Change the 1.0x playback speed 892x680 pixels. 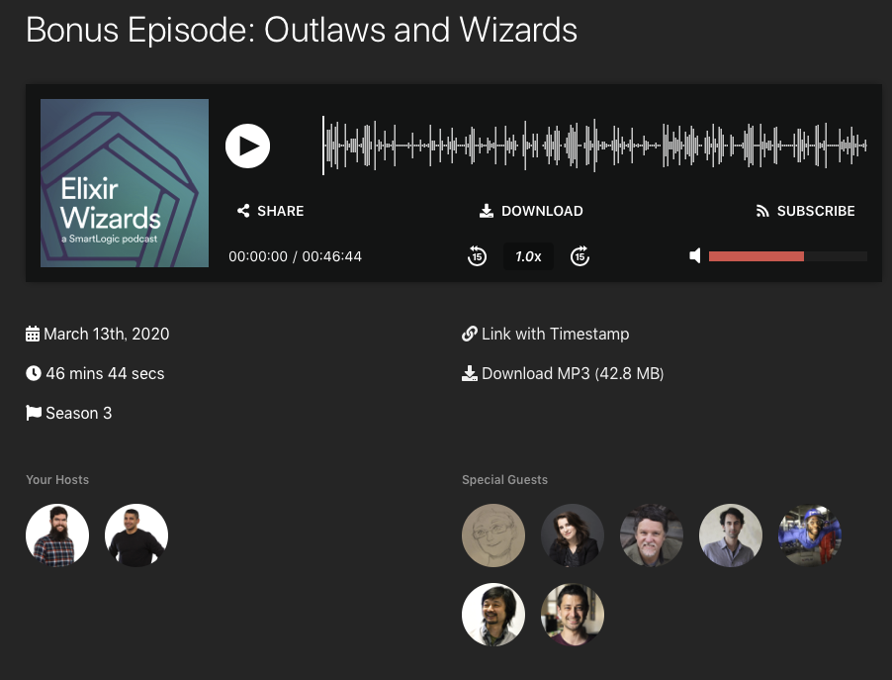[528, 256]
